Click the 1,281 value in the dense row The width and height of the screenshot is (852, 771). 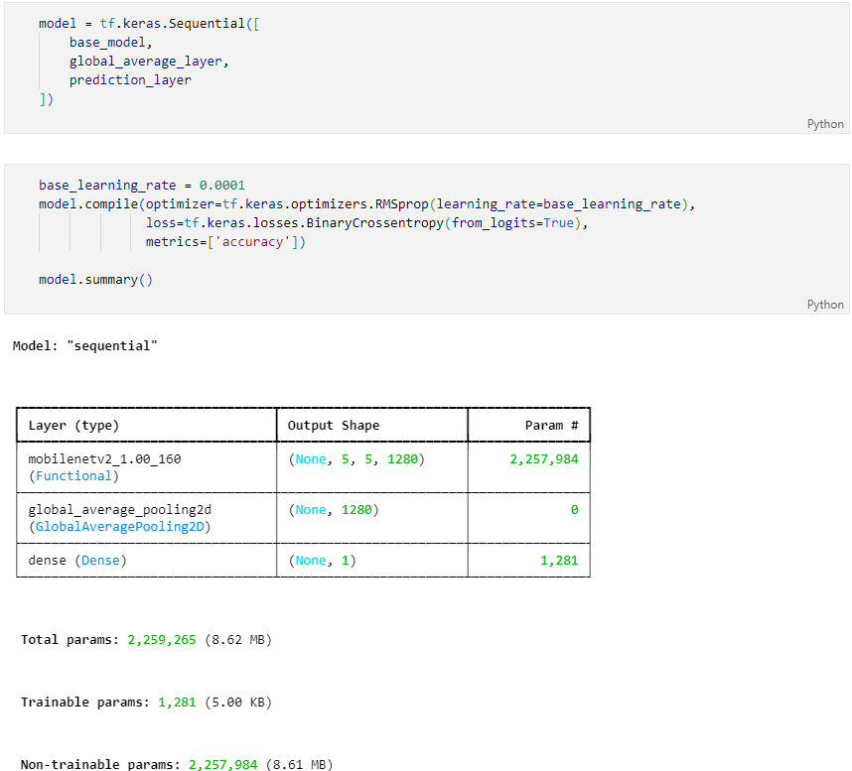point(559,561)
